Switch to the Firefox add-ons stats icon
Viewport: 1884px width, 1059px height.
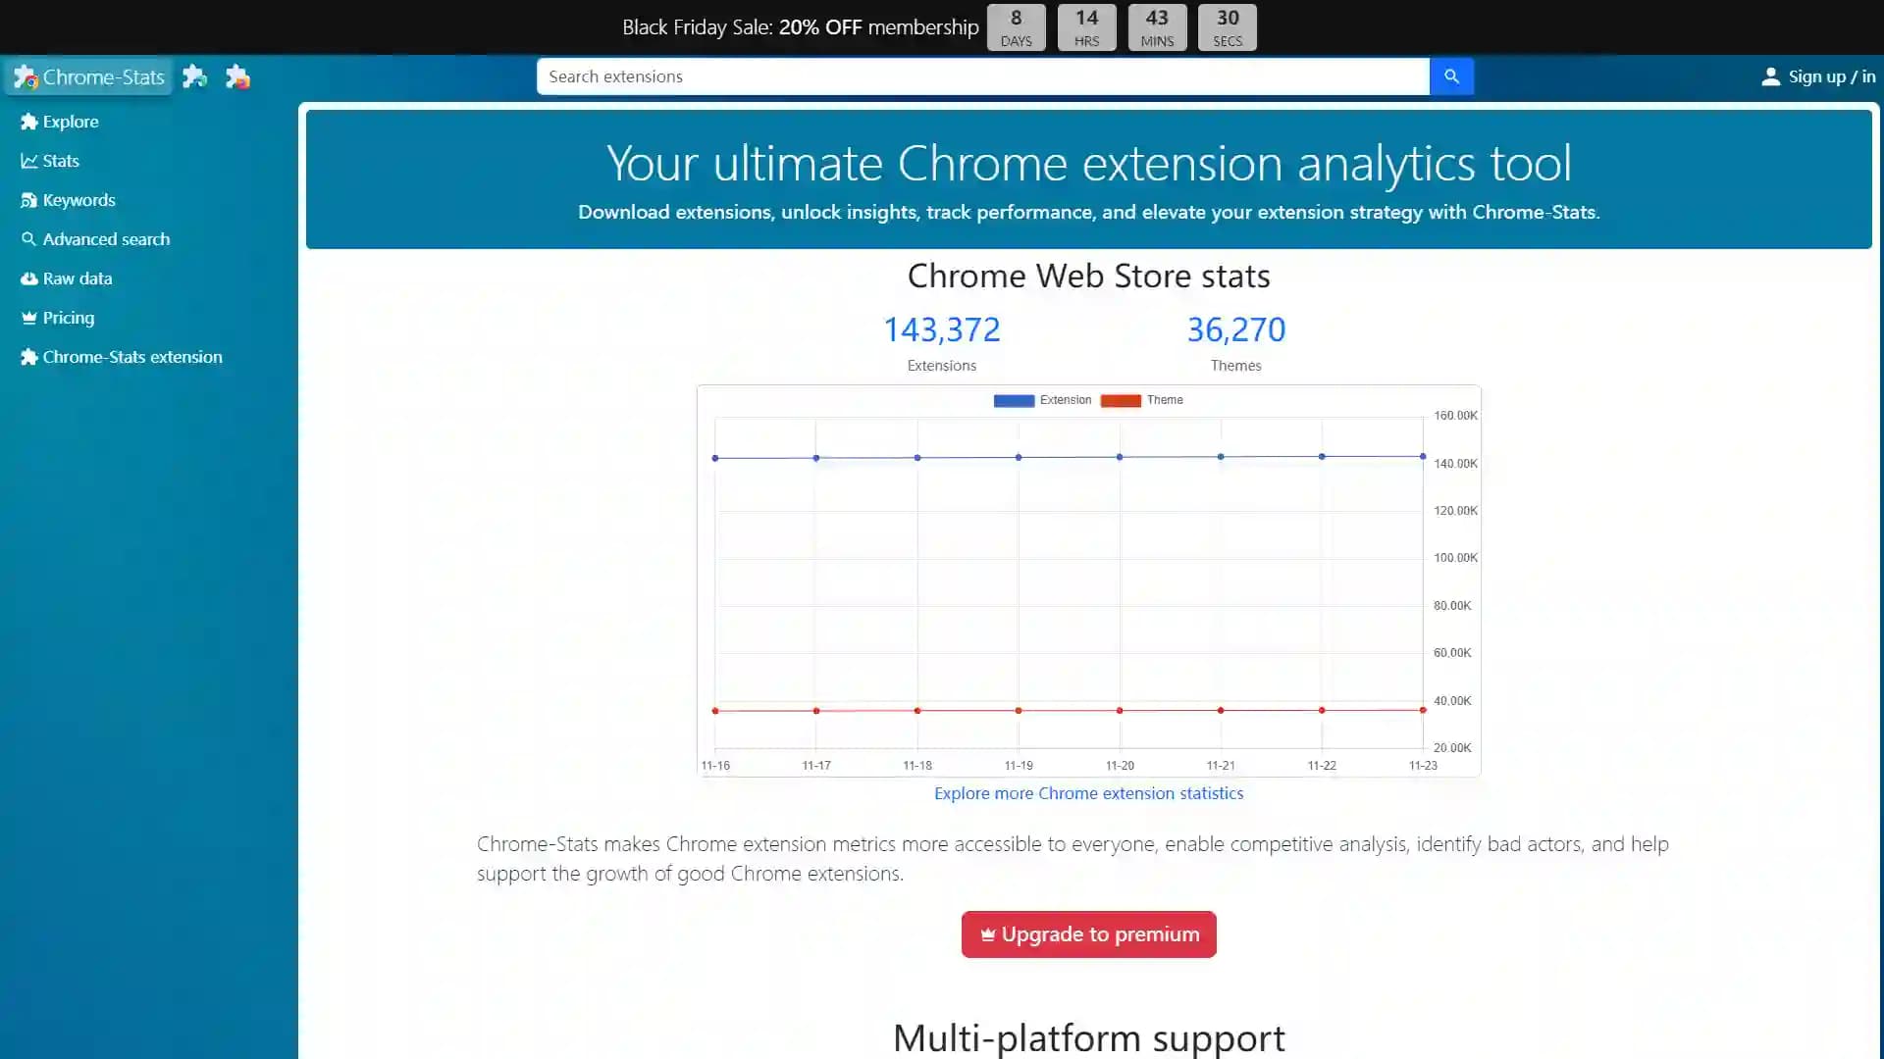238,76
